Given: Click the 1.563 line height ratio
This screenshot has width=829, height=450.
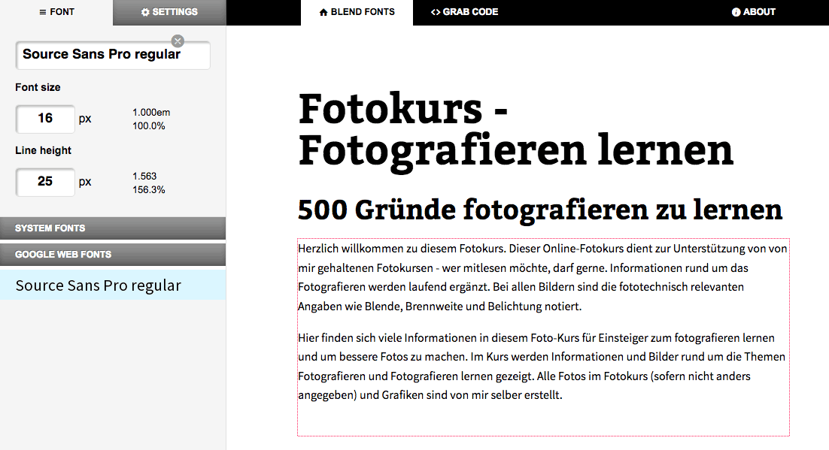Looking at the screenshot, I should pyautogui.click(x=144, y=177).
